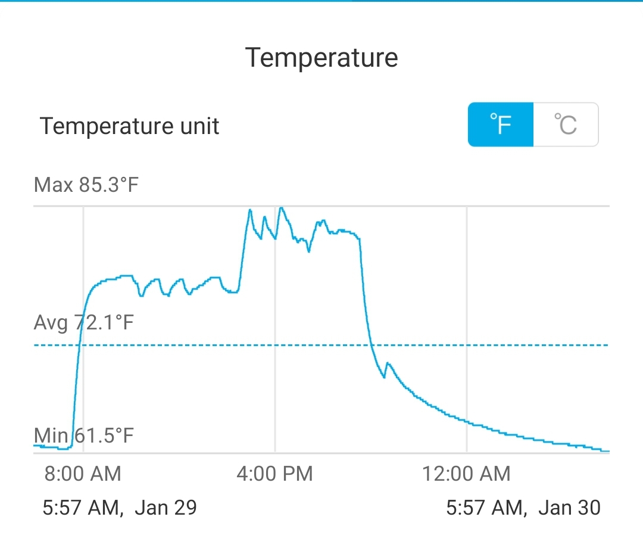Tap the Max 85.3°F label
Screen dimensions: 643x551
point(86,185)
